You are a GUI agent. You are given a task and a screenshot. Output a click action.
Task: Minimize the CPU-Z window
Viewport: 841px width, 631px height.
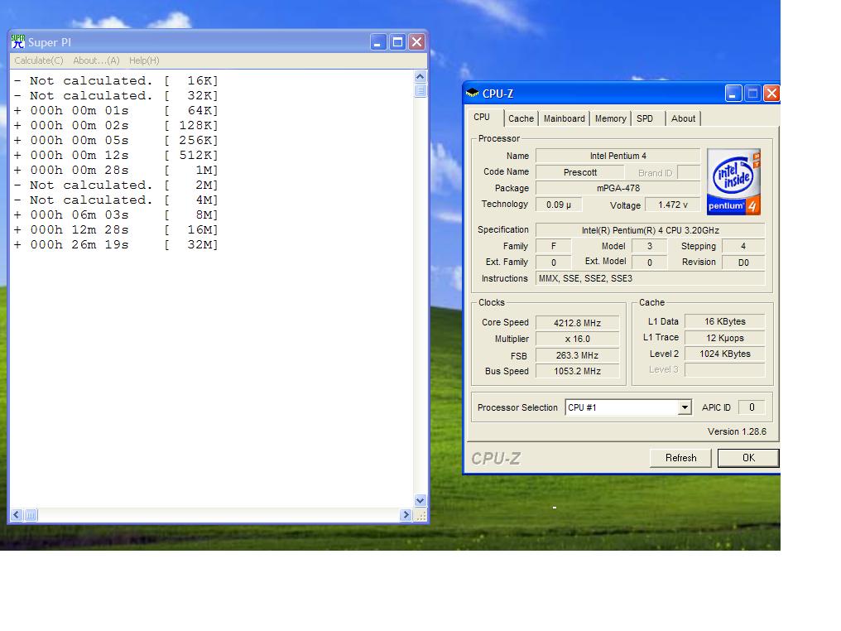pos(733,94)
